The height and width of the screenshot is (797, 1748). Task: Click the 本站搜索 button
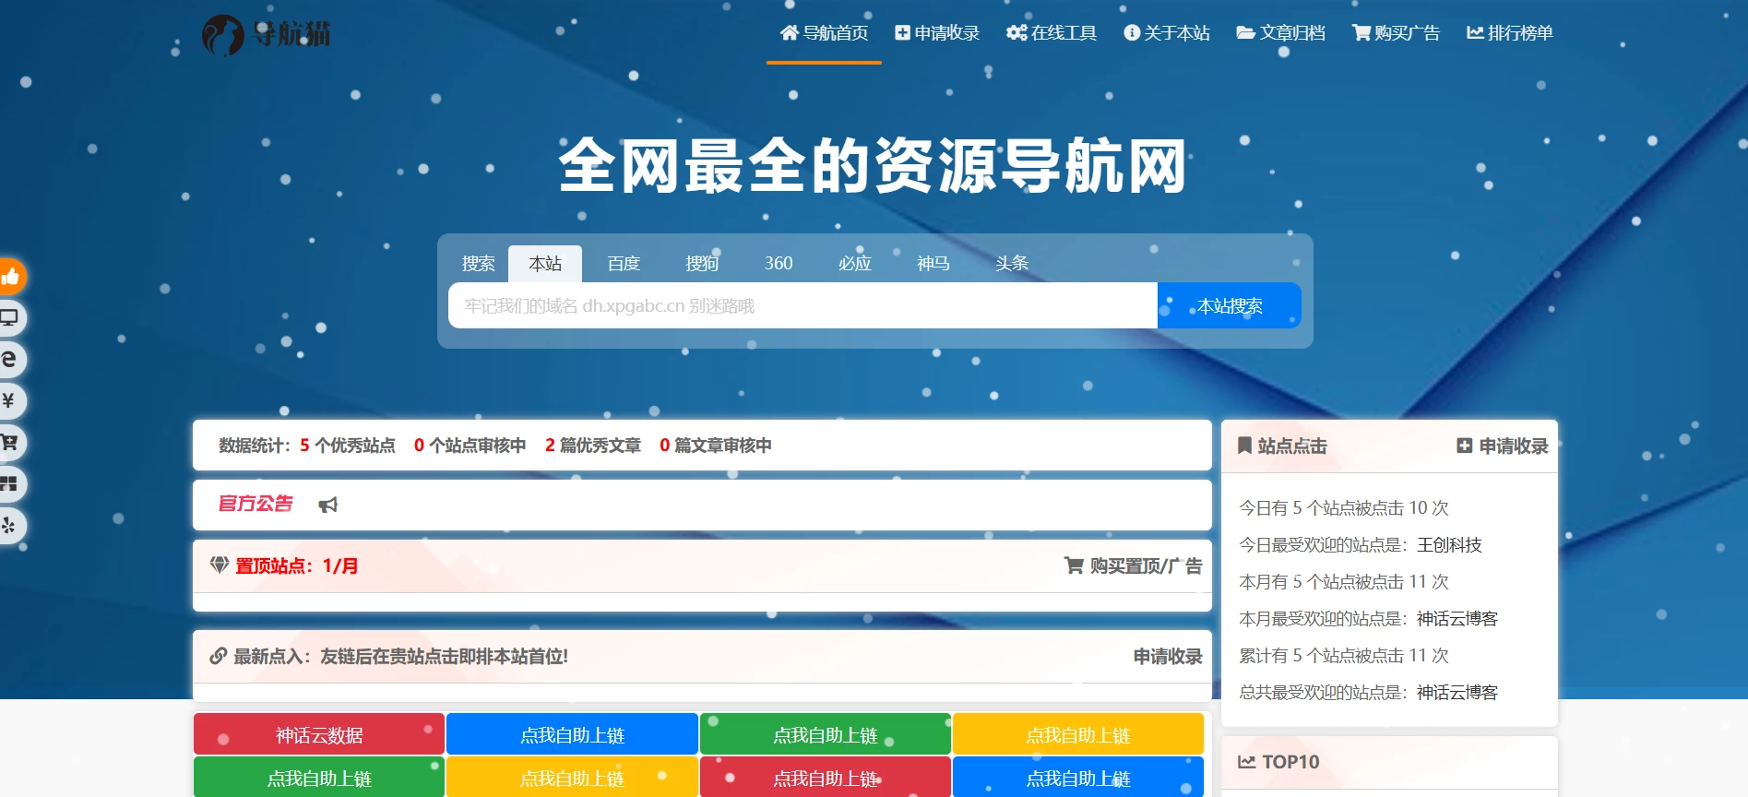[x=1230, y=305]
